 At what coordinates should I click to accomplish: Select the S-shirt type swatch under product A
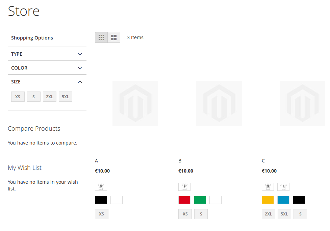[101, 186]
